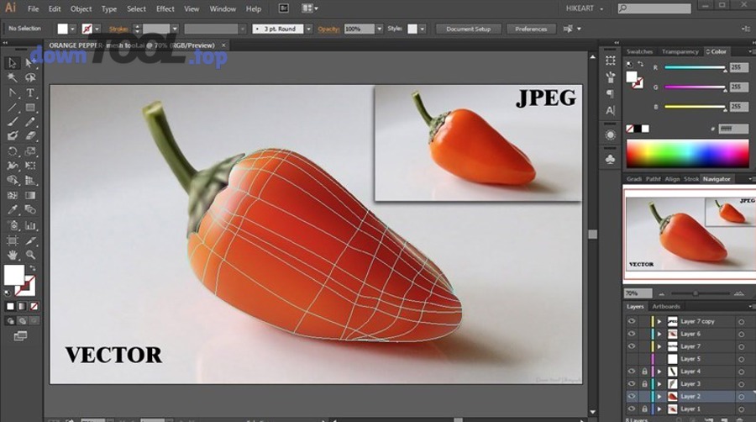
Task: Unlock Layer 4 lock icon
Action: tap(644, 372)
